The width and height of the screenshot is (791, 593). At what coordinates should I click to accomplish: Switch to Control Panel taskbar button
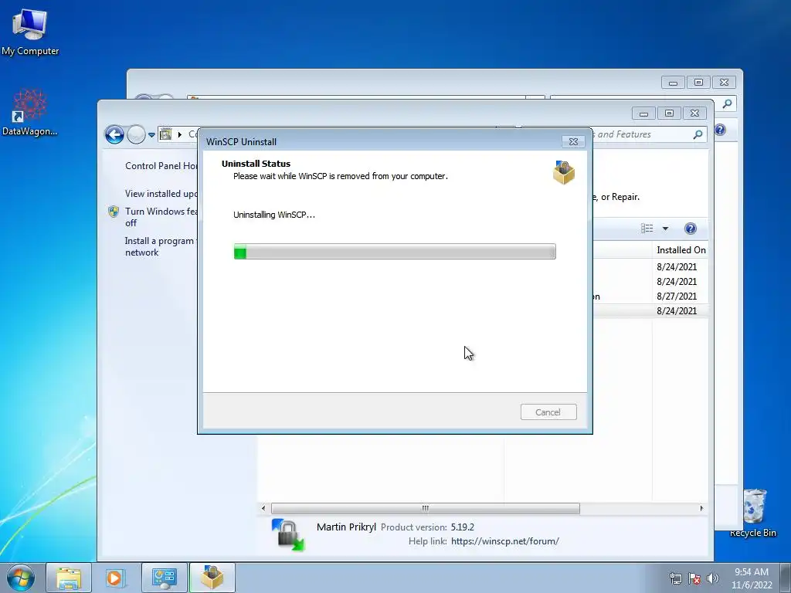[x=165, y=578]
